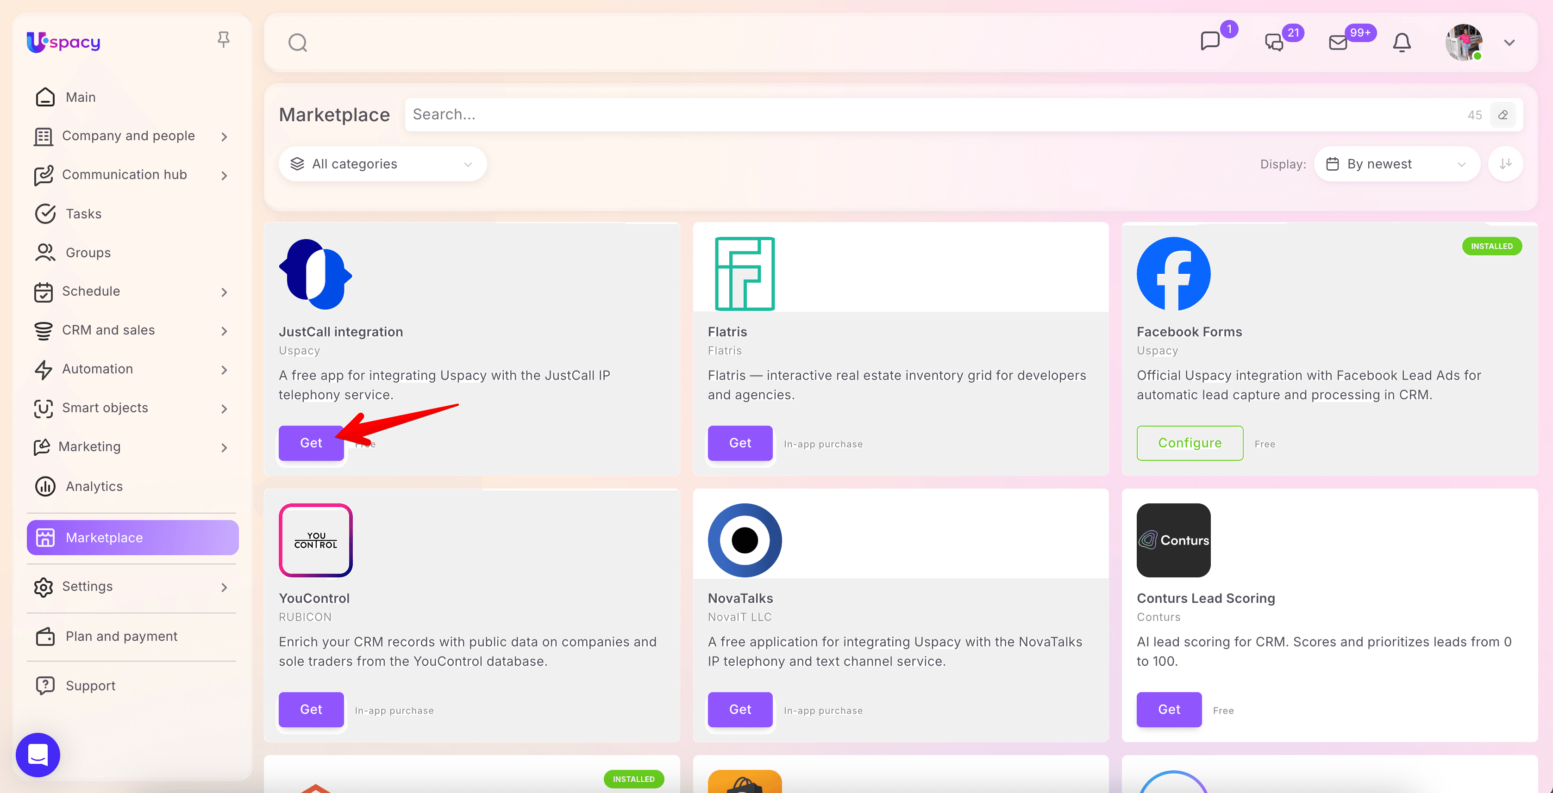Open the notifications bell
The height and width of the screenshot is (793, 1553).
(x=1402, y=42)
